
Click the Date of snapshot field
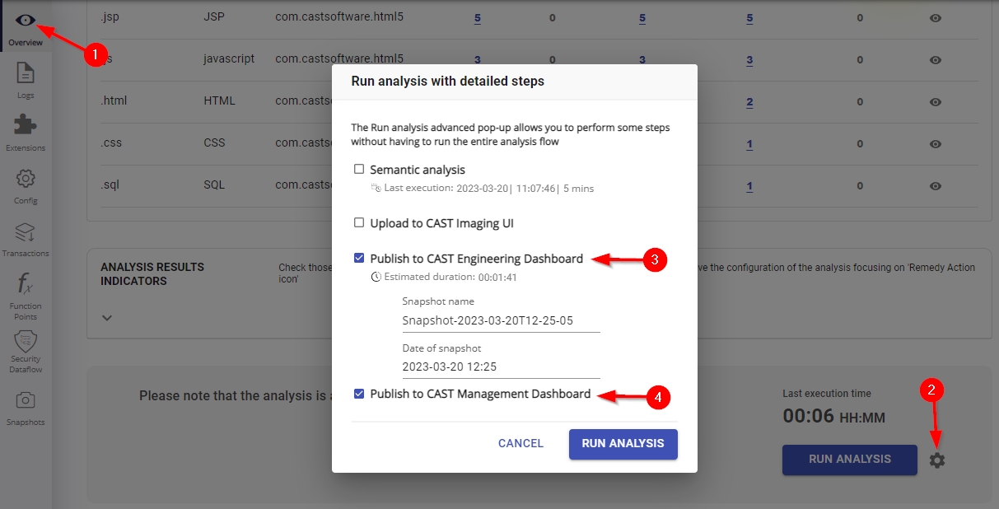pos(501,367)
